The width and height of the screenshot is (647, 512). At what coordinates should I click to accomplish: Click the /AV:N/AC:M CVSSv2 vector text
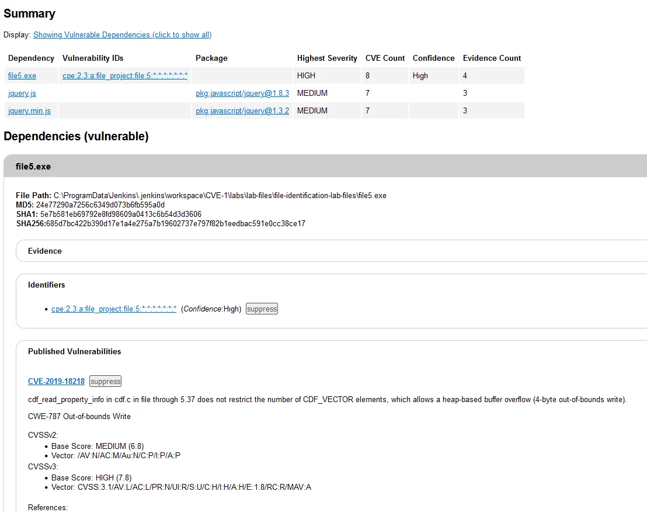[x=128, y=455]
